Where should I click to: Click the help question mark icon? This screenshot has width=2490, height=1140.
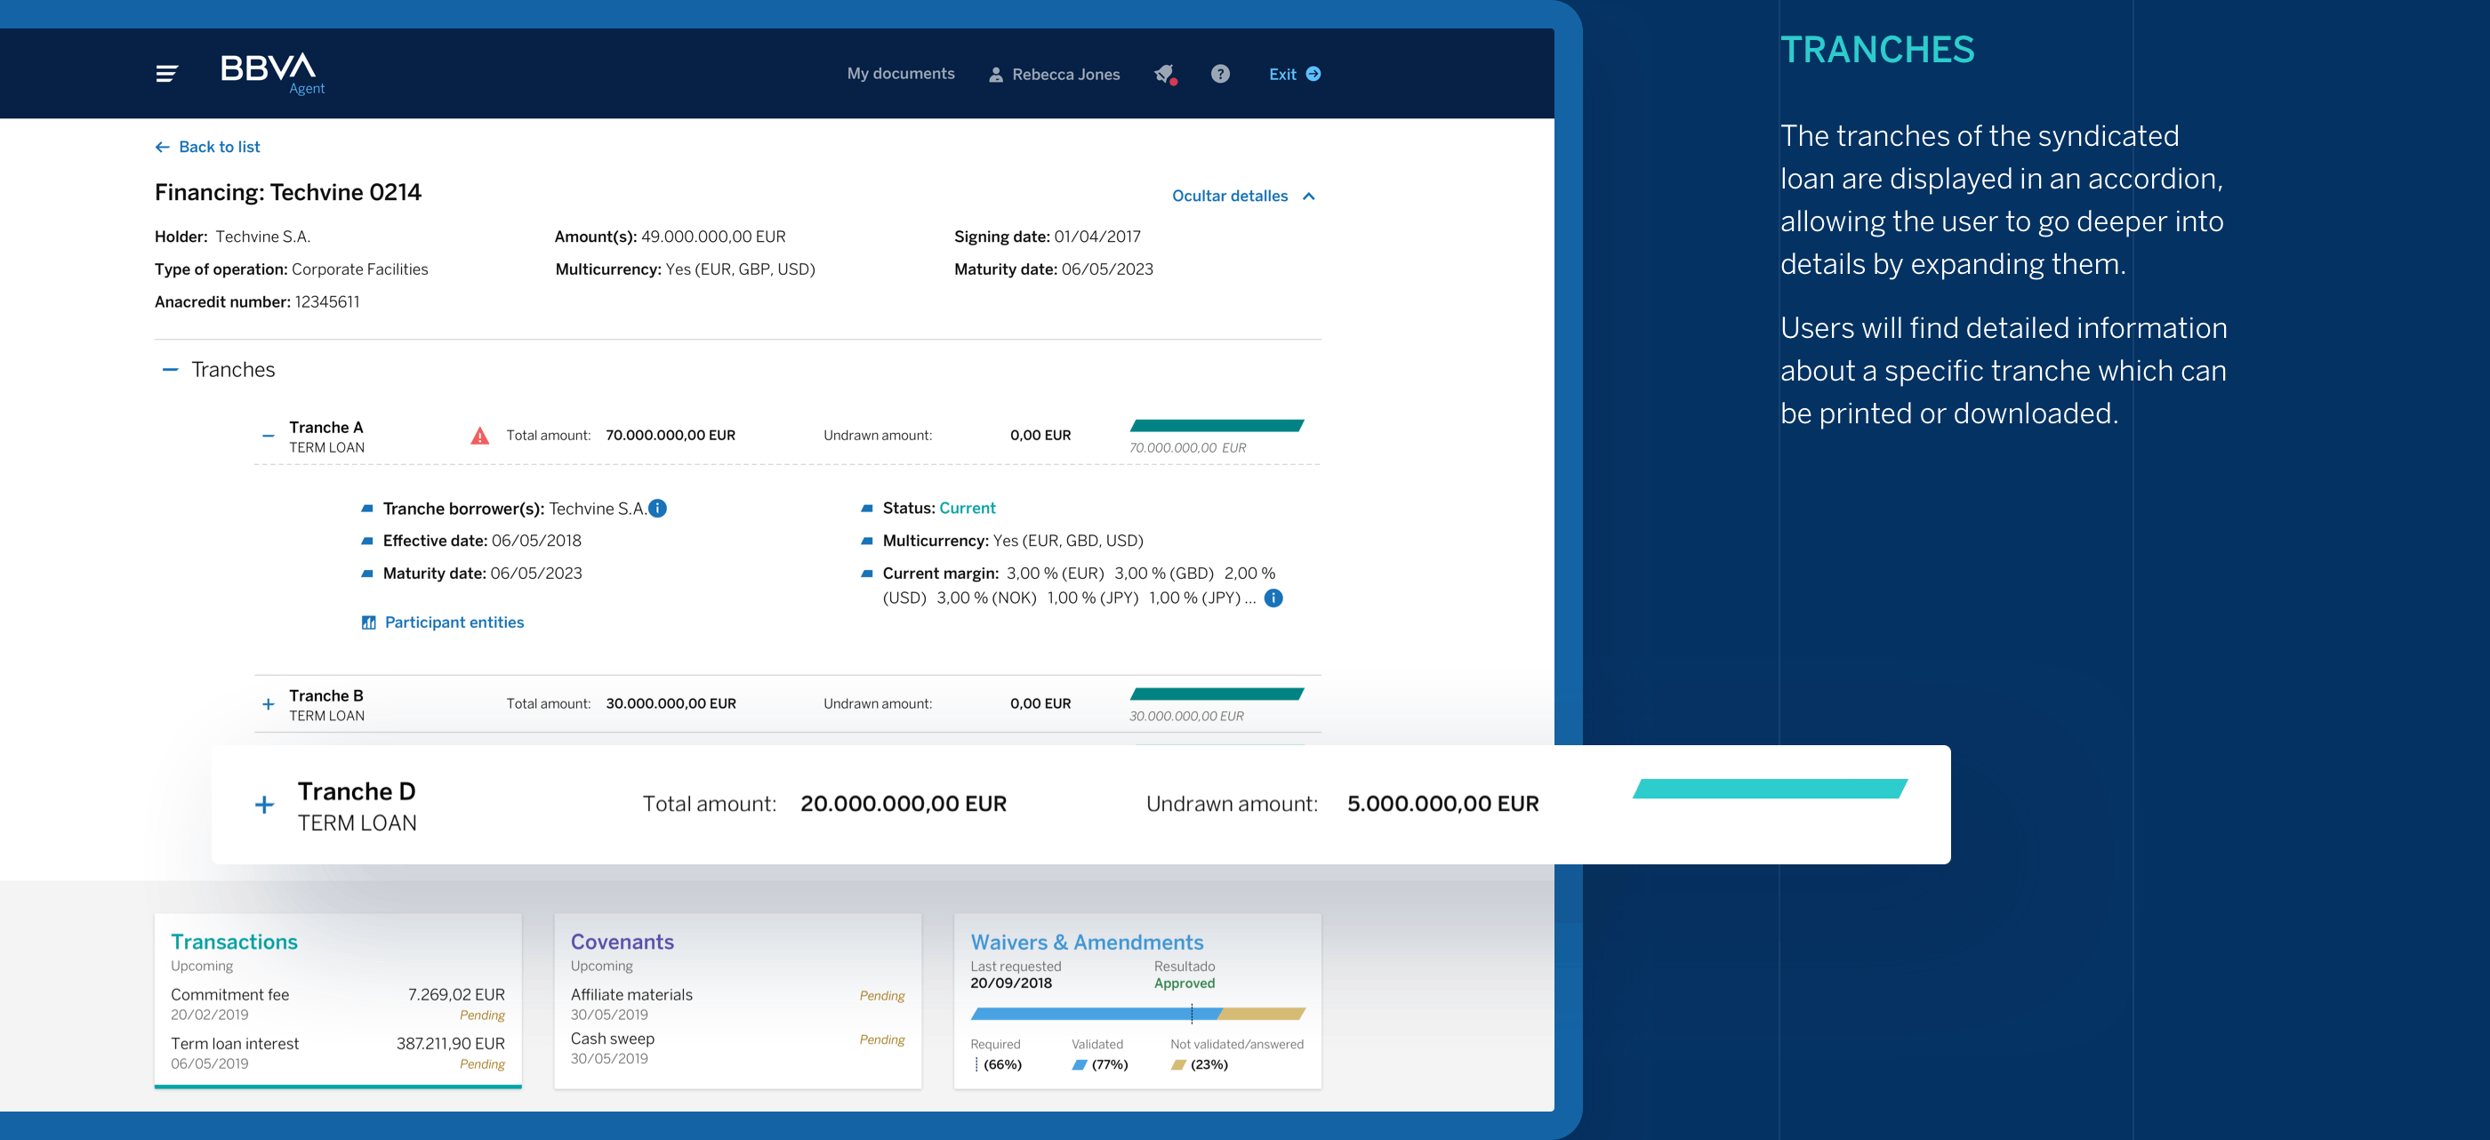tap(1220, 74)
